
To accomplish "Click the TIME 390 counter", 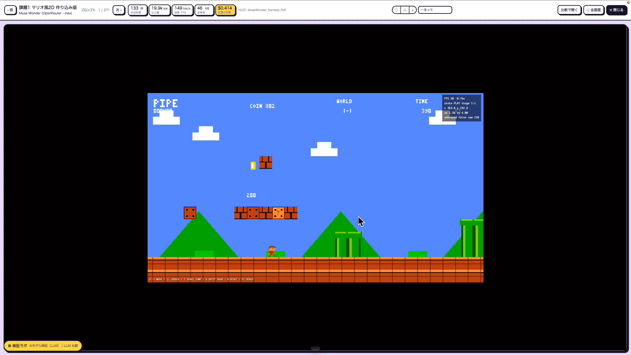I will tap(423, 106).
